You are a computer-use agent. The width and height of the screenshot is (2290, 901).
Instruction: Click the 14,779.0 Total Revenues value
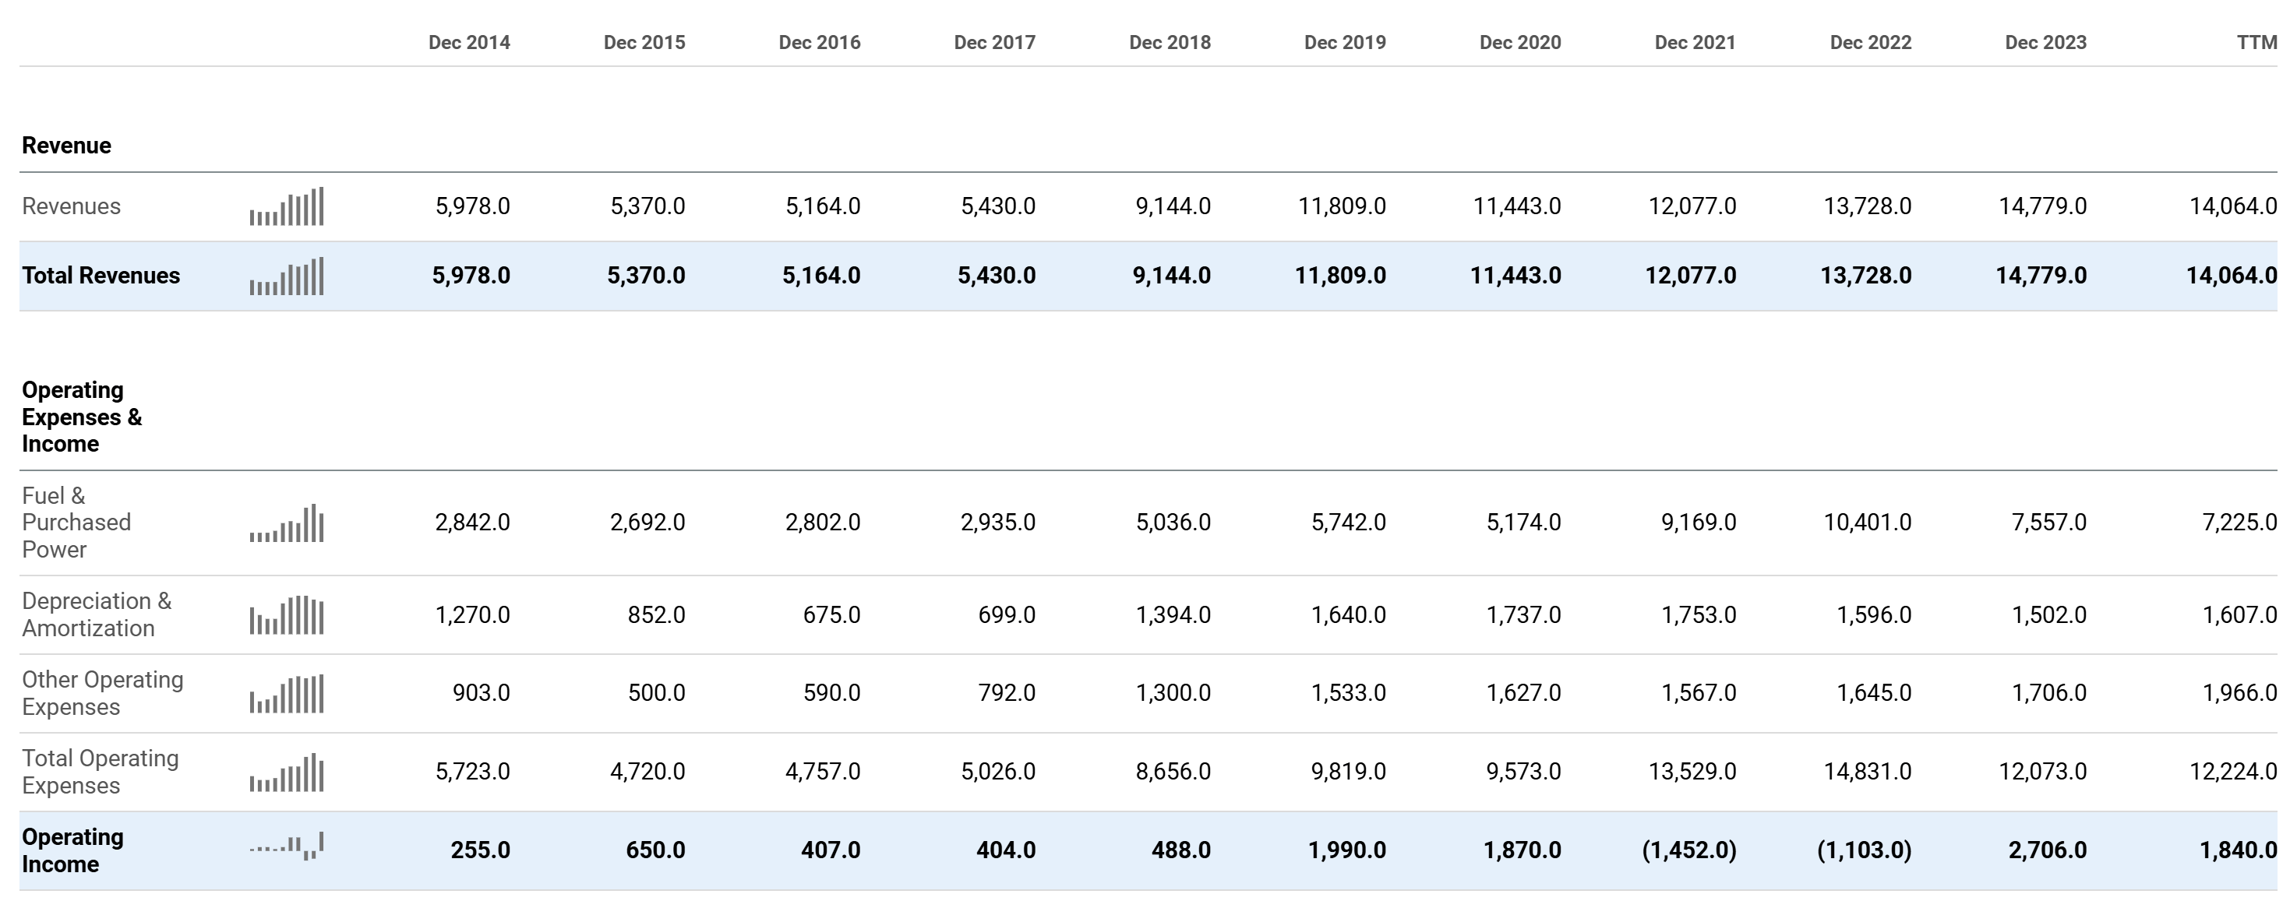point(2044,276)
